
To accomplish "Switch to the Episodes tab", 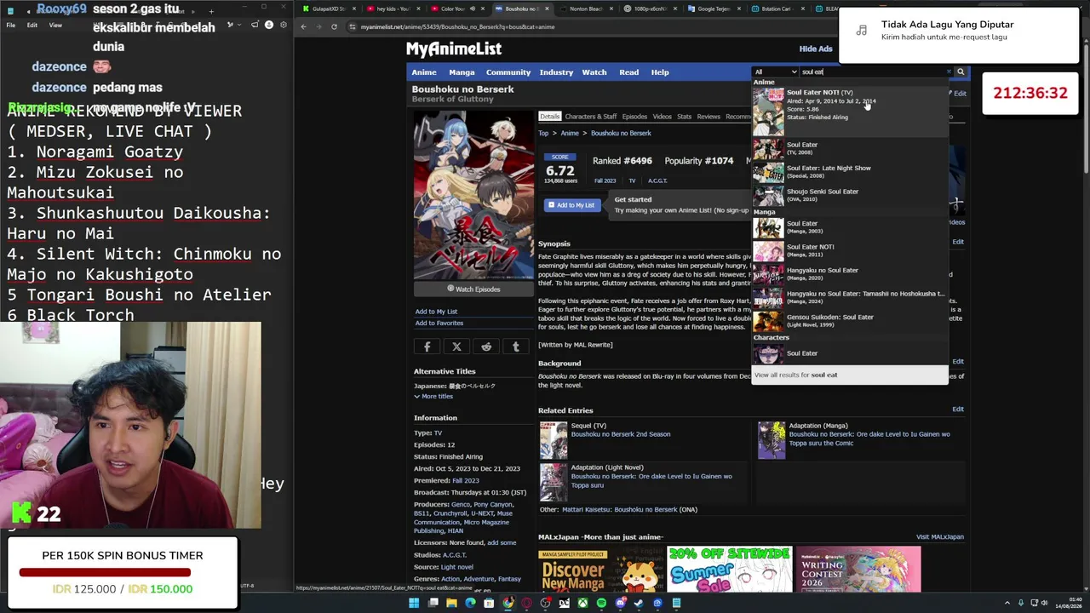I will [x=634, y=117].
